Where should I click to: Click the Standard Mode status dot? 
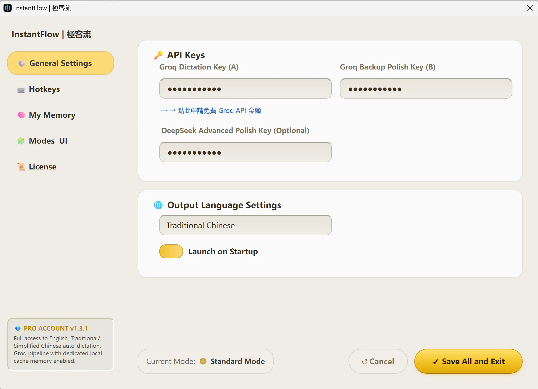203,361
